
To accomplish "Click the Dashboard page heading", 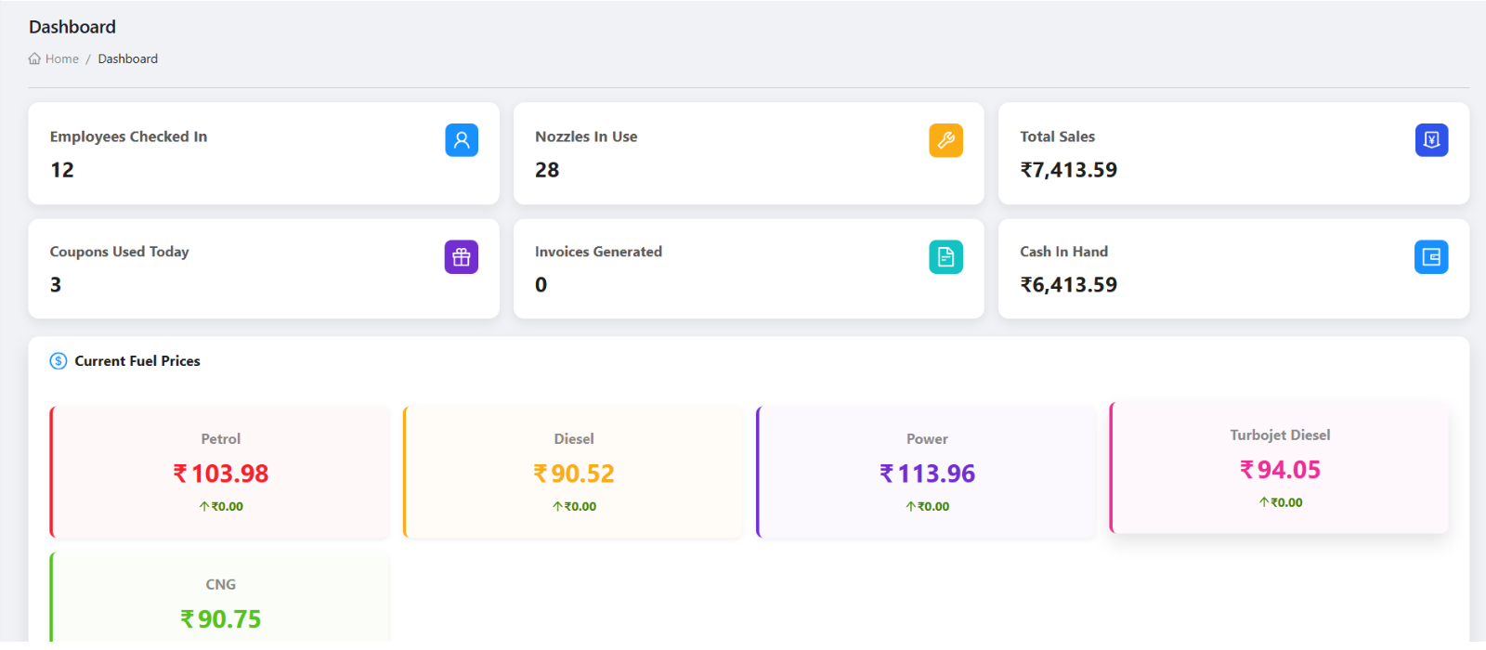I will 72,27.
